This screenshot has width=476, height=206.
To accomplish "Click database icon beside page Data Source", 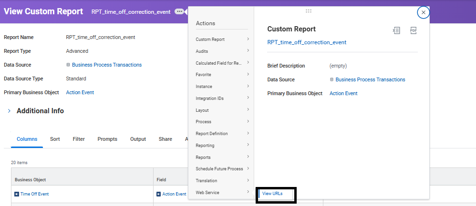I will click(68, 65).
